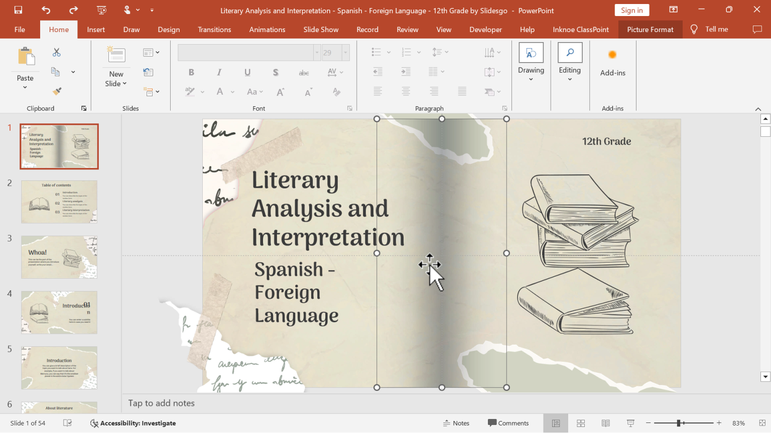Switch to Reading View
The image size is (771, 433).
coord(605,423)
